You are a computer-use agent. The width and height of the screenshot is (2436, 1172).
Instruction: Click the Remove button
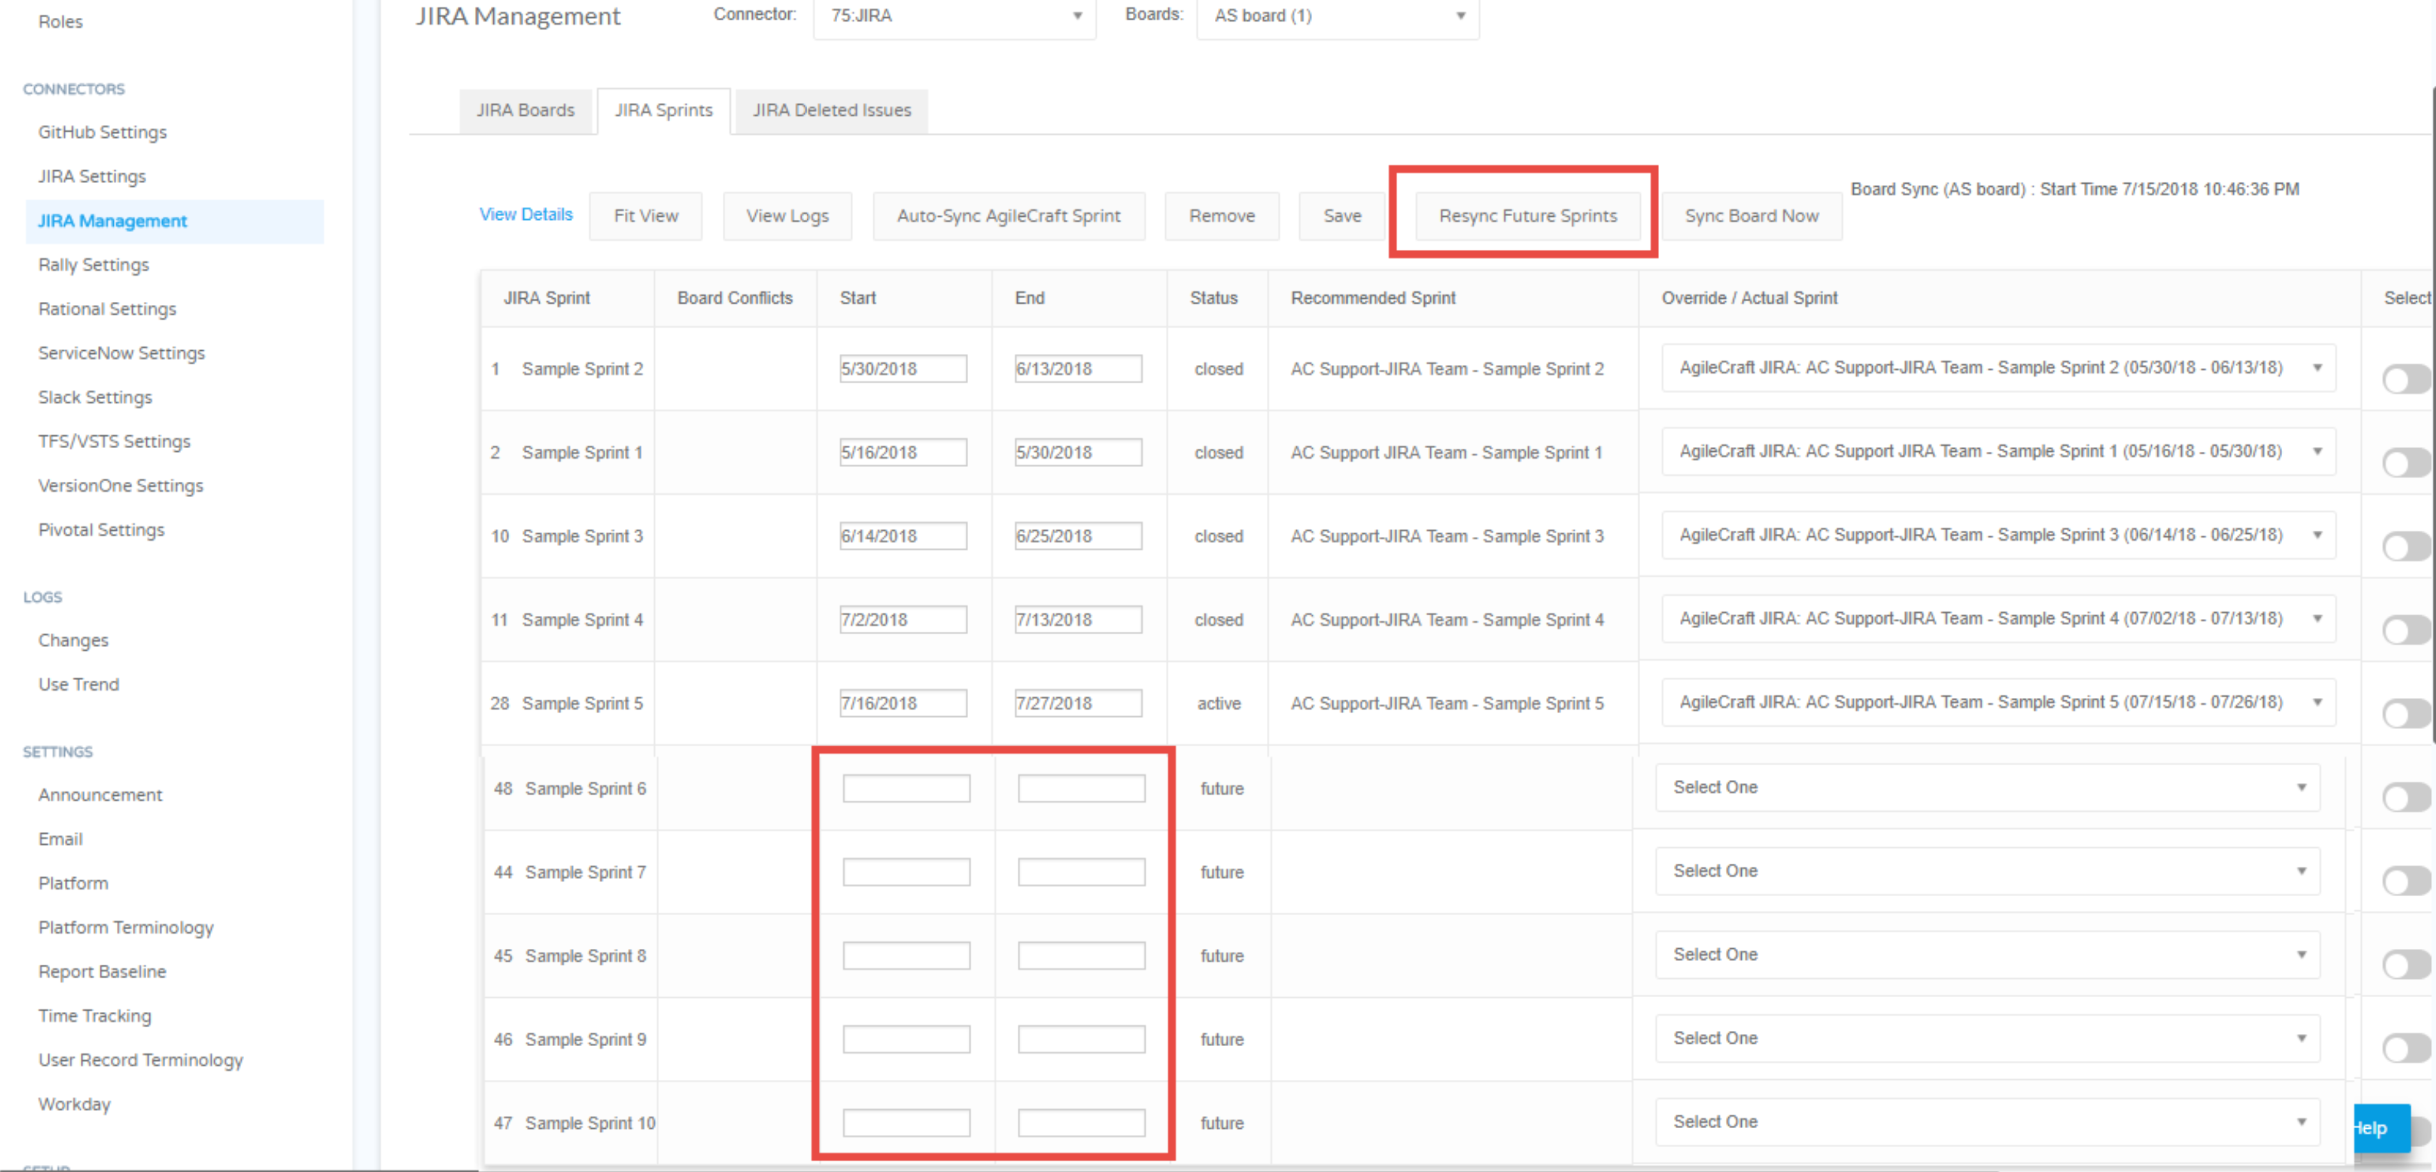tap(1222, 217)
